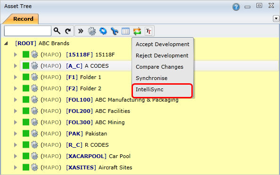Click the gear icon beside Aircraft Sites
The width and height of the screenshot is (280, 175).
click(34, 167)
